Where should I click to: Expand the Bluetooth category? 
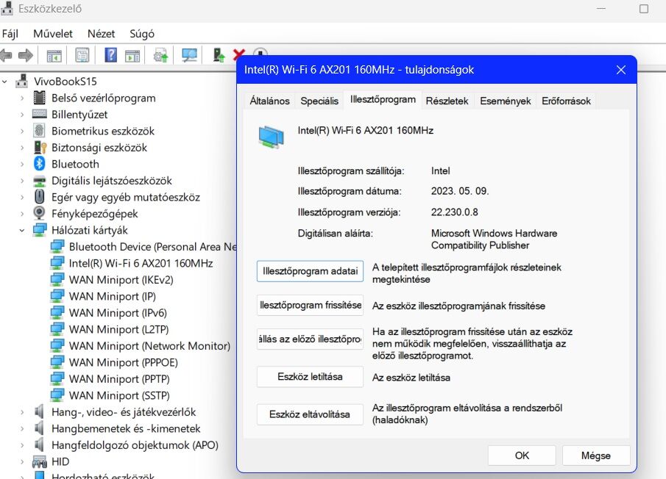[22, 164]
